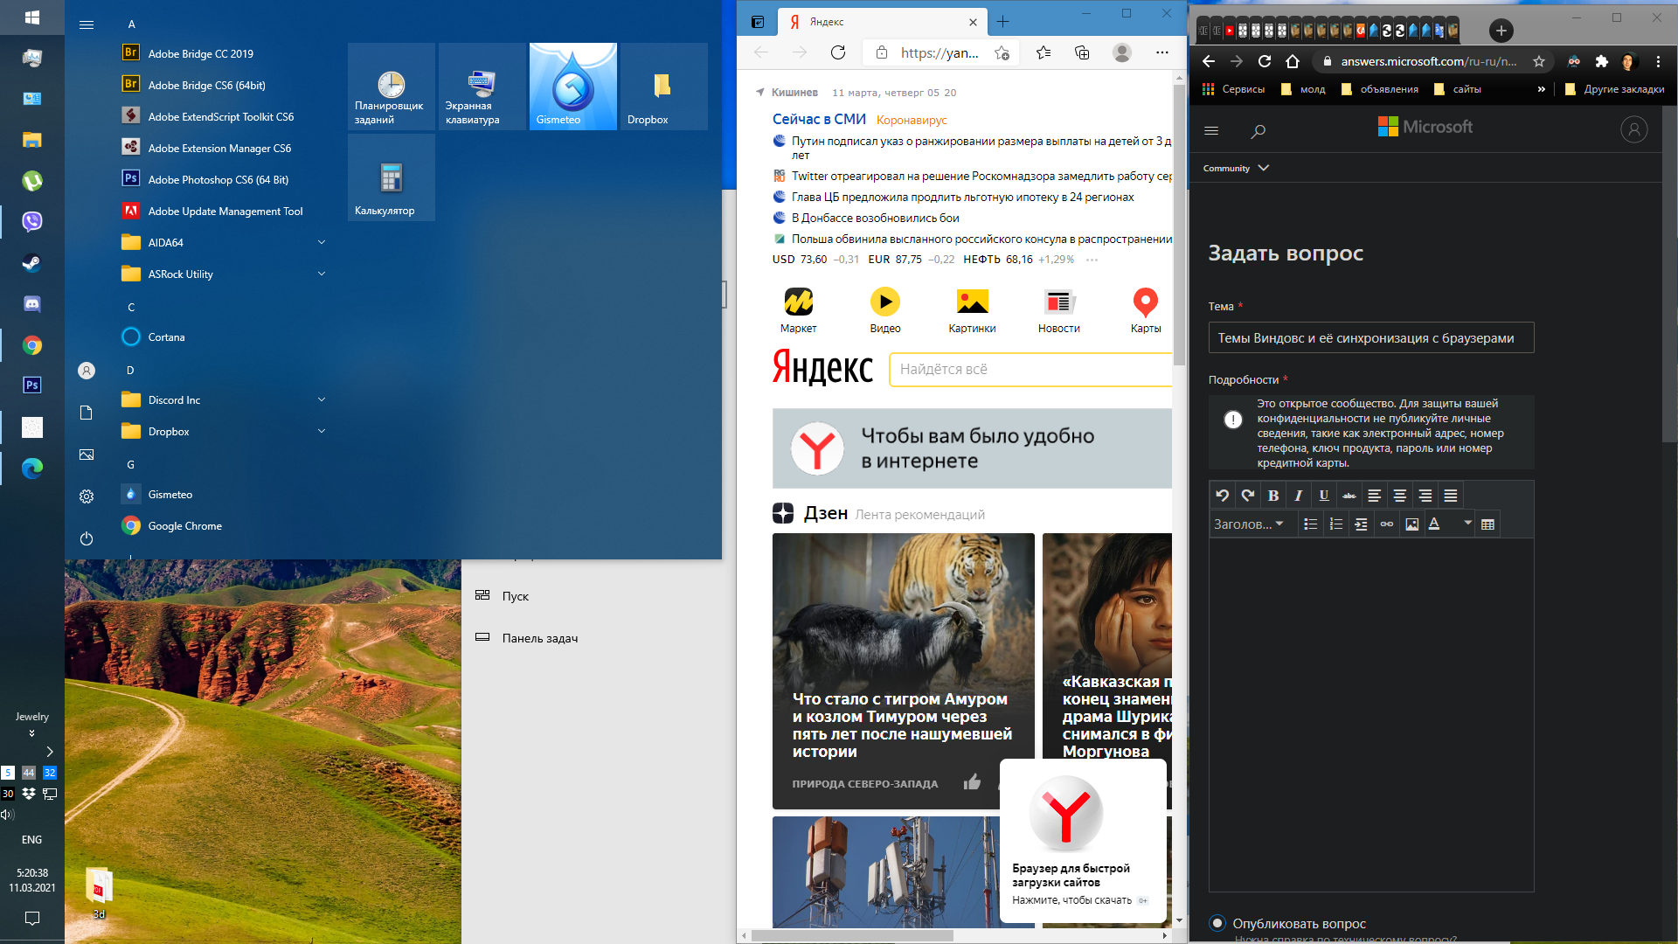Click the underline formatting button in editor
The height and width of the screenshot is (944, 1678).
(1322, 495)
